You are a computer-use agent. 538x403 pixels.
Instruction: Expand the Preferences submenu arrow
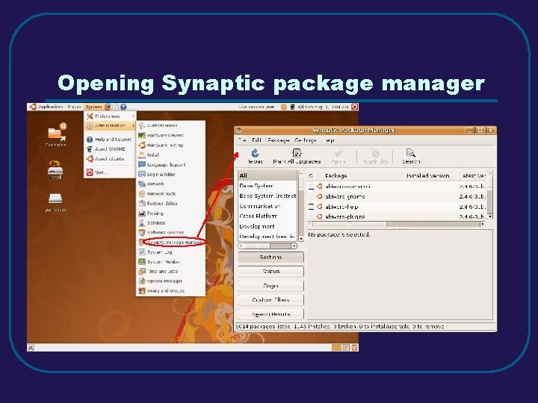pyautogui.click(x=133, y=116)
